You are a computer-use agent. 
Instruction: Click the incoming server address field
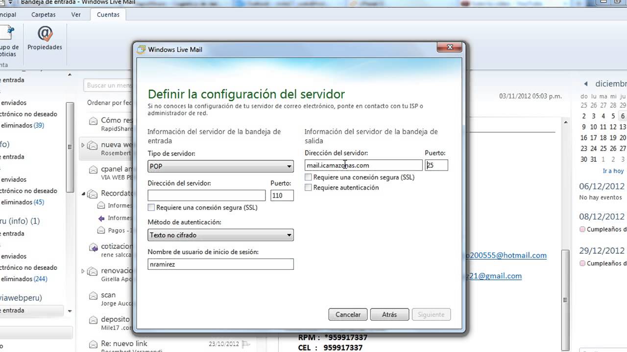pos(206,196)
